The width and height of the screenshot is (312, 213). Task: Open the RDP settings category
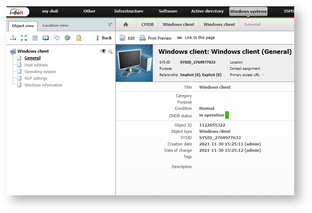pyautogui.click(x=36, y=78)
